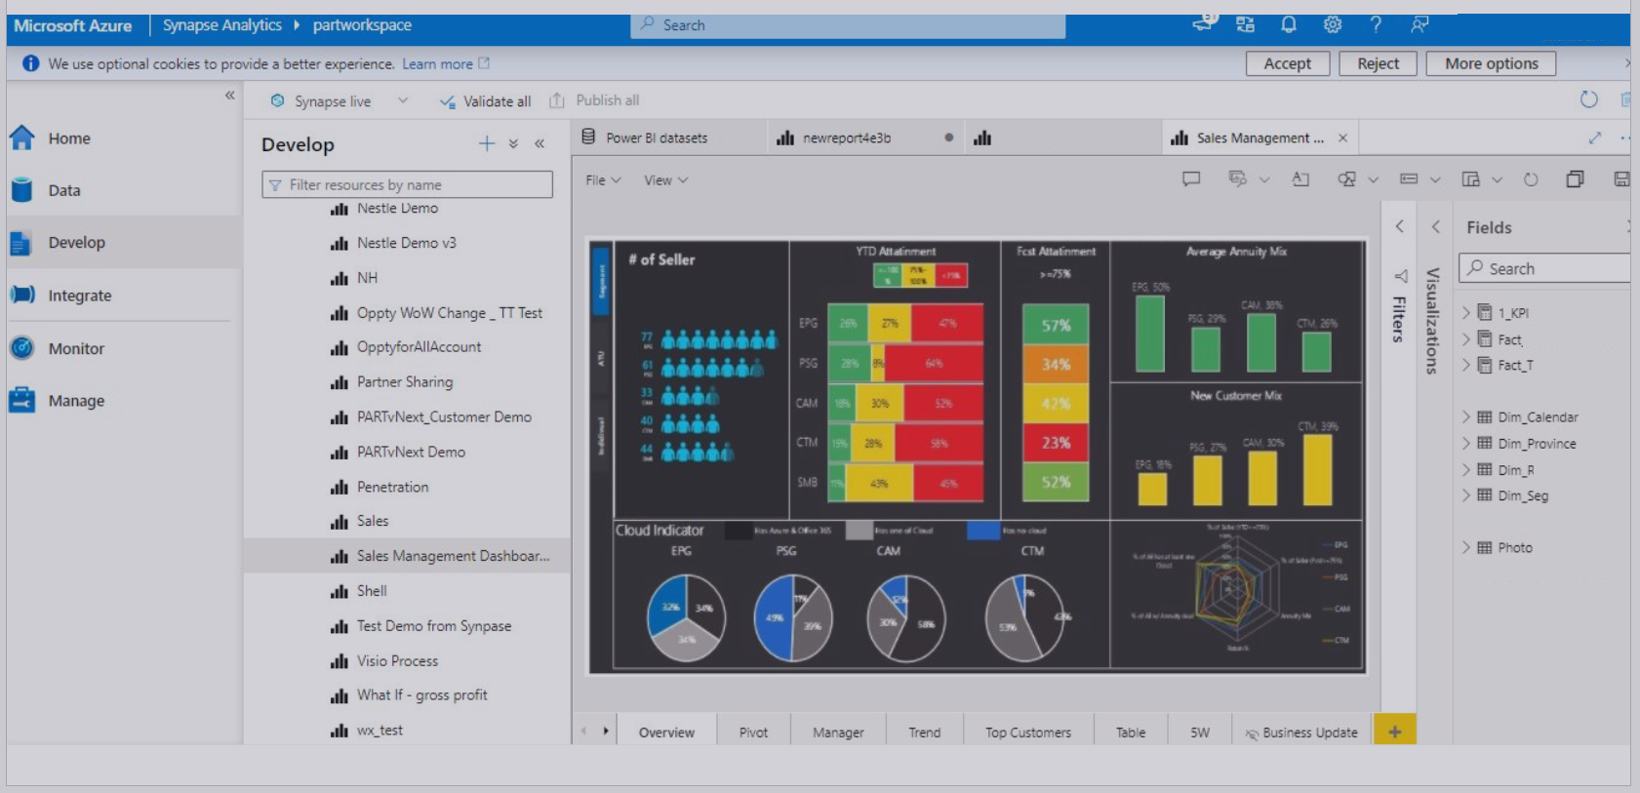Click the explore data icon in toolbar

tap(1238, 179)
